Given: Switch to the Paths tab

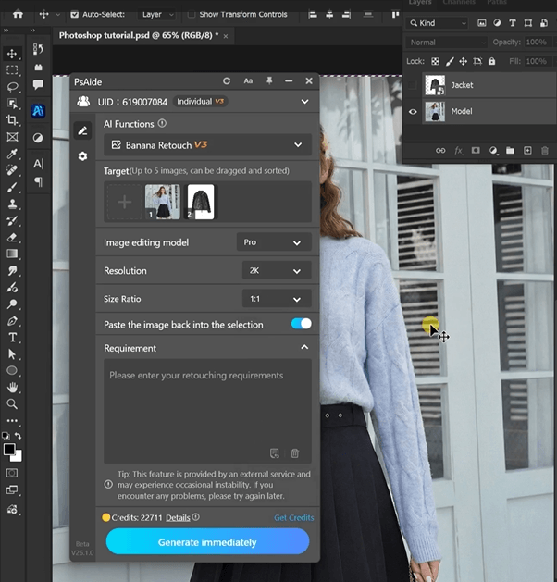Looking at the screenshot, I should point(497,2).
